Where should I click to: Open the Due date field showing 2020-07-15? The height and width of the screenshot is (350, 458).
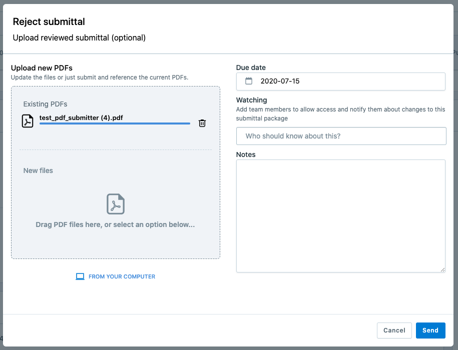point(340,81)
